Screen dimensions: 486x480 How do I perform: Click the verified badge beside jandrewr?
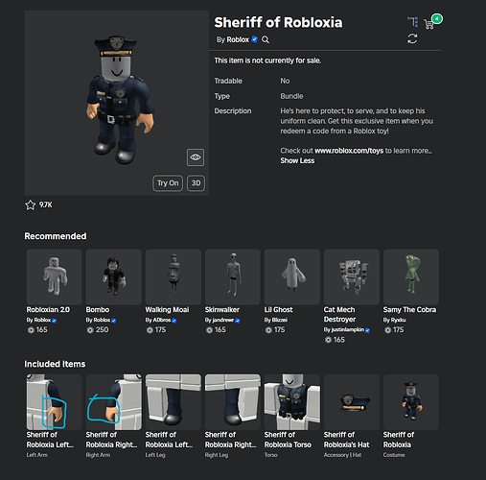click(x=238, y=321)
